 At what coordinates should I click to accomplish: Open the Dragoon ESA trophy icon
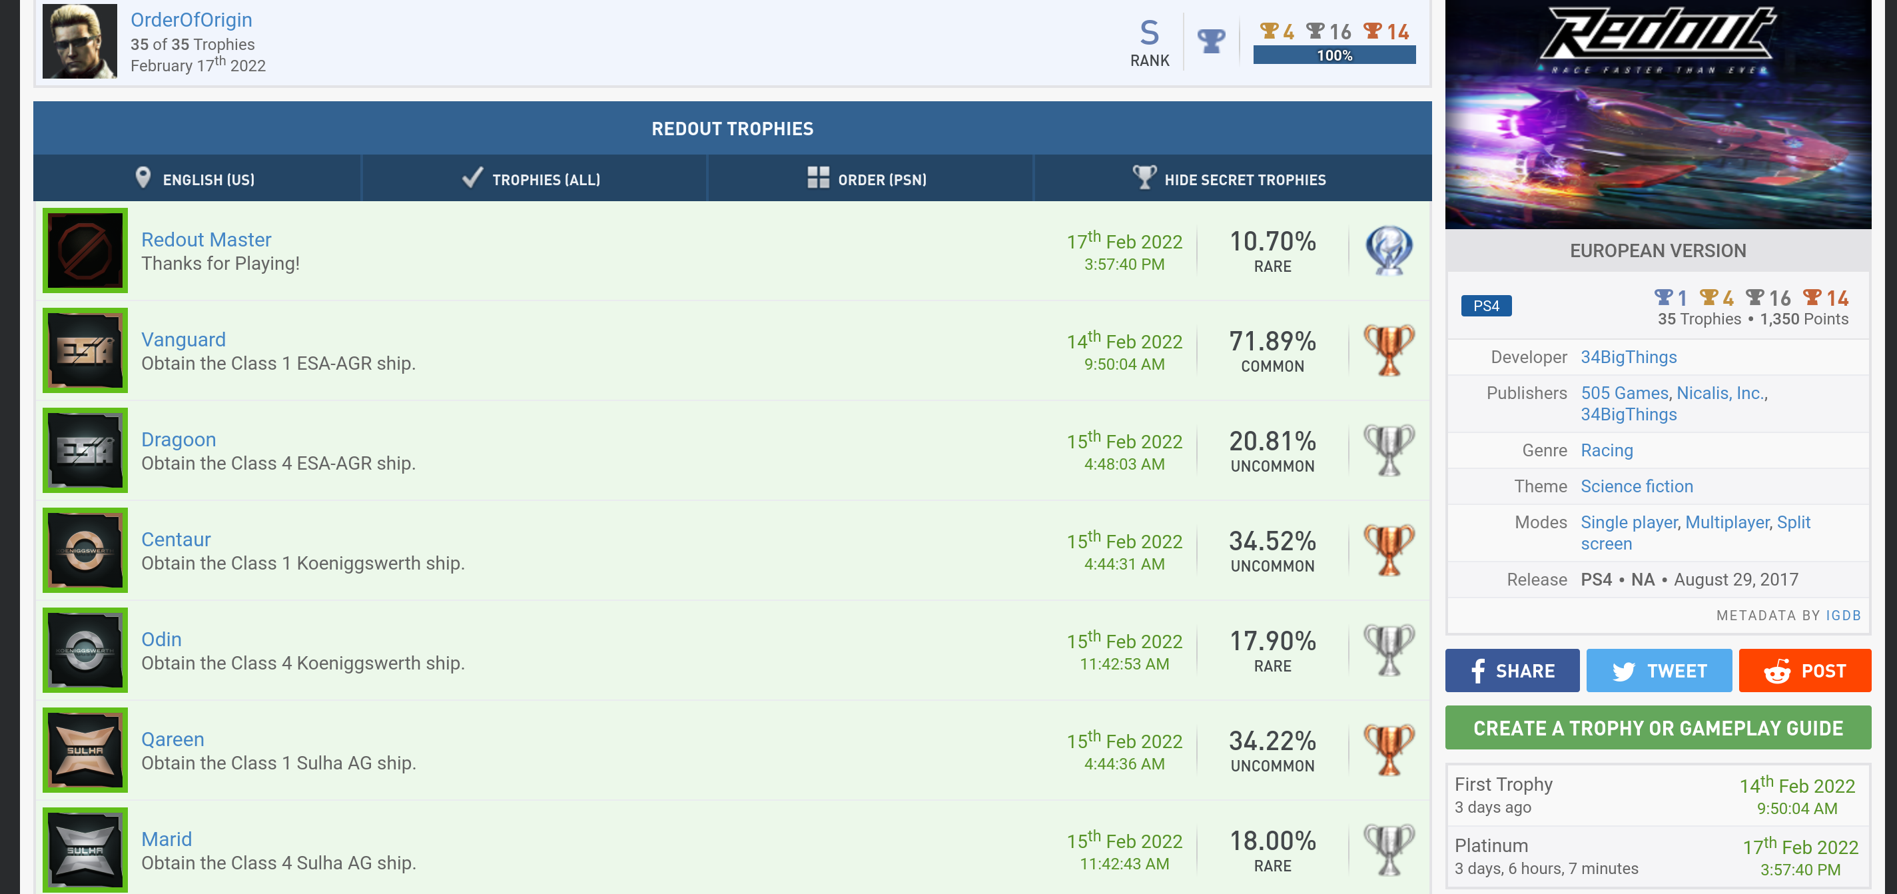click(x=85, y=451)
